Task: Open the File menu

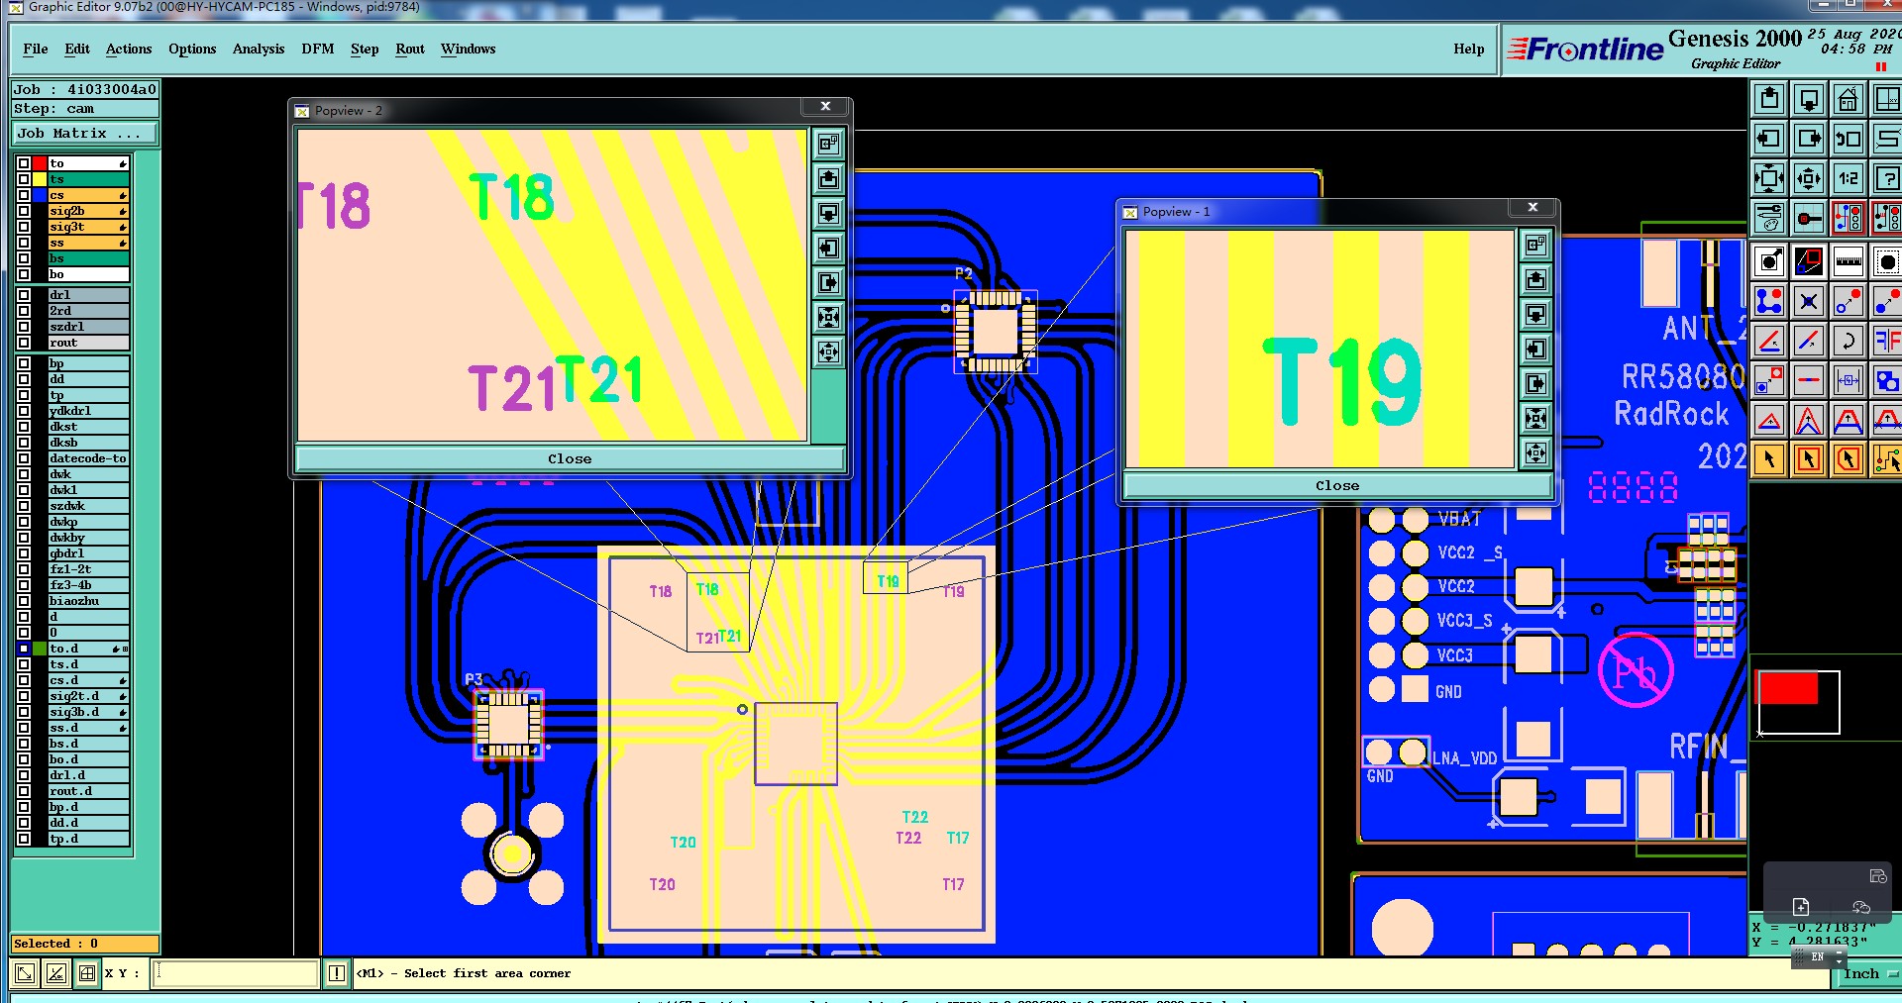Action: pyautogui.click(x=36, y=49)
